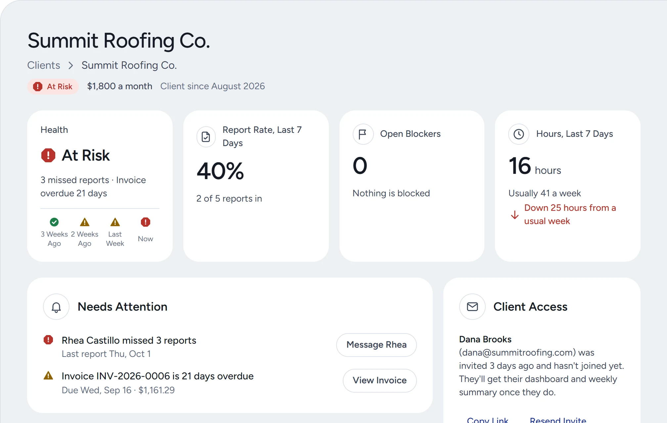This screenshot has width=667, height=423.
Task: Click the '16 hours' value
Action: pos(535,166)
